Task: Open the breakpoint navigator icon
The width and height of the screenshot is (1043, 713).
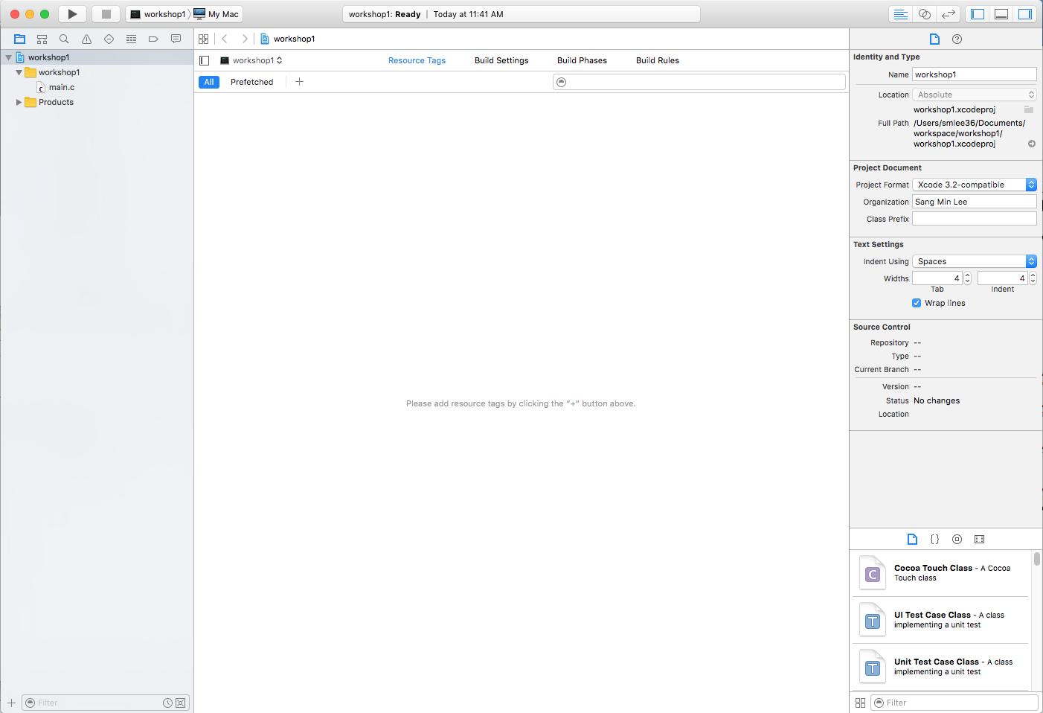Action: pyautogui.click(x=153, y=39)
